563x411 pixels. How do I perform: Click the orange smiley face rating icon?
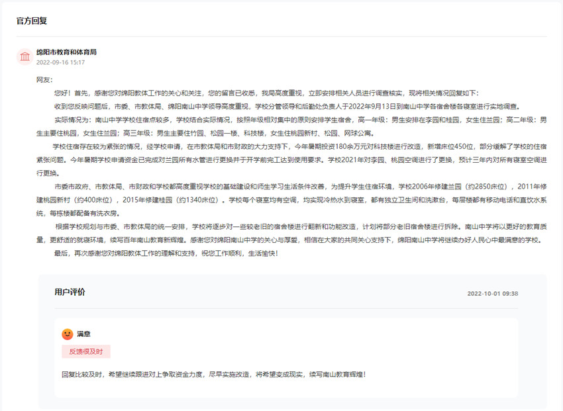tap(67, 334)
